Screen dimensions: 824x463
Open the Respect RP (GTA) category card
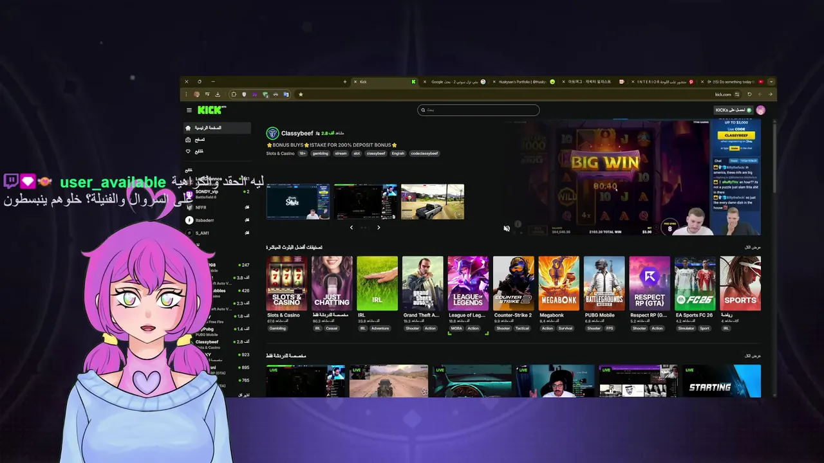click(650, 284)
